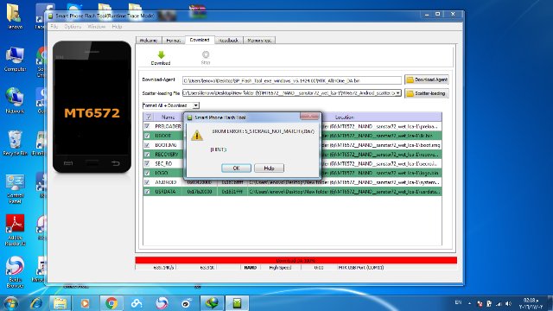This screenshot has height=311, width=553.
Task: Open Windows Explorer from the taskbar
Action: [60, 303]
